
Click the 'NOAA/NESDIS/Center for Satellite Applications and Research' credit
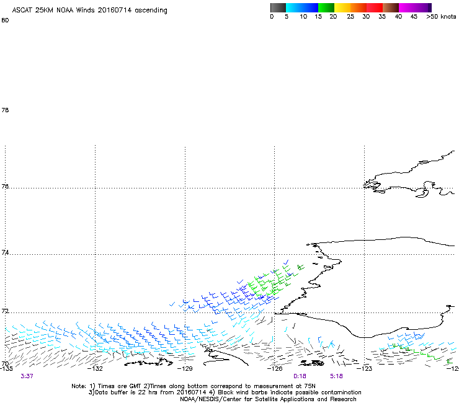coord(268,399)
